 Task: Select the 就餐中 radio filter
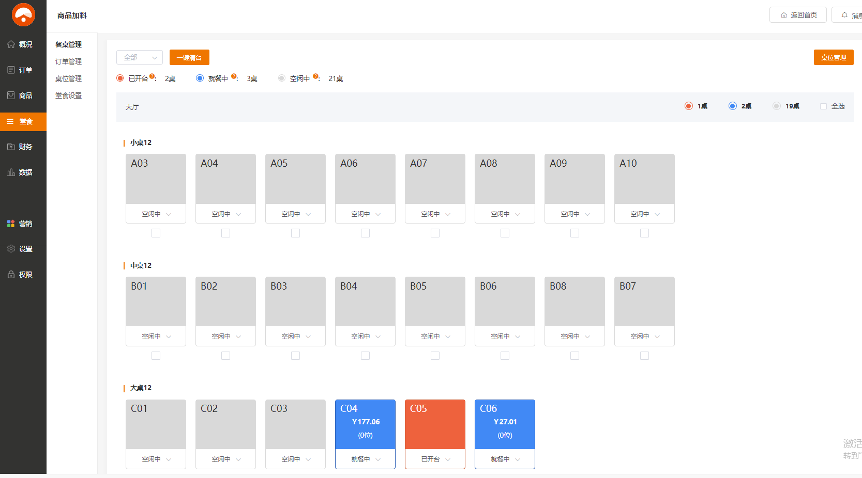(200, 78)
